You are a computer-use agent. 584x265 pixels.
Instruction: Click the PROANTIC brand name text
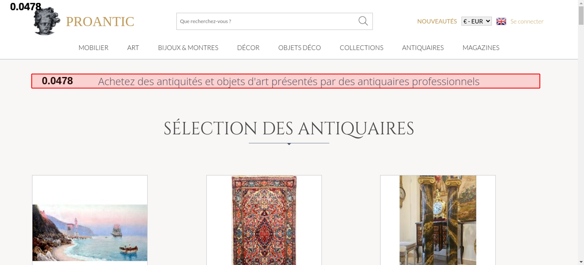coord(100,22)
